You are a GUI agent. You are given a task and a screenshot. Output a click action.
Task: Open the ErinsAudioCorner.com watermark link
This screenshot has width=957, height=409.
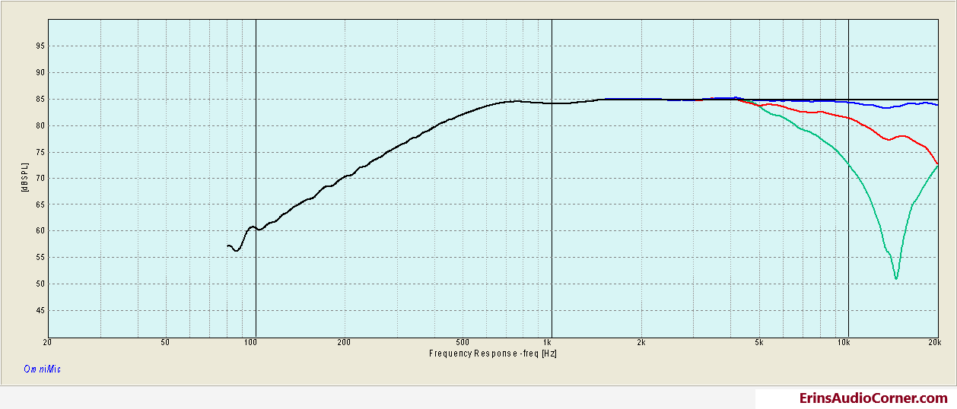873,398
